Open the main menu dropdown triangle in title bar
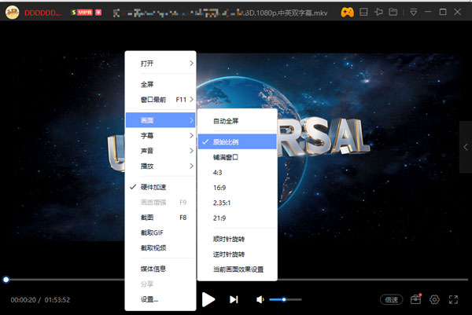The image size is (472, 315). 414,13
